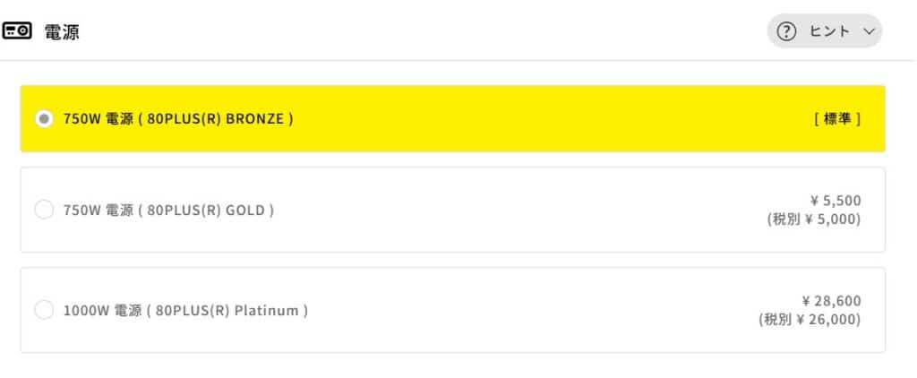Click the 1000W 電源 80PLUS(R) Platinum label
Screen dimensions: 917x378
pos(185,311)
